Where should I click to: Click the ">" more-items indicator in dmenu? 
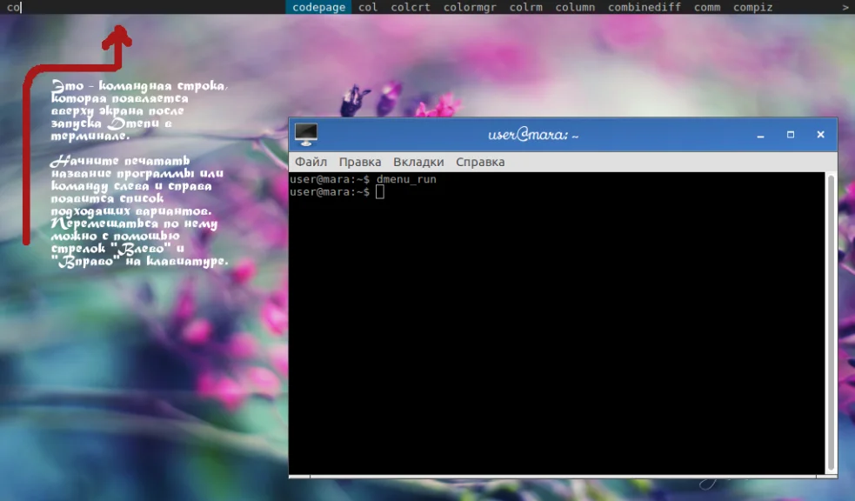click(845, 7)
